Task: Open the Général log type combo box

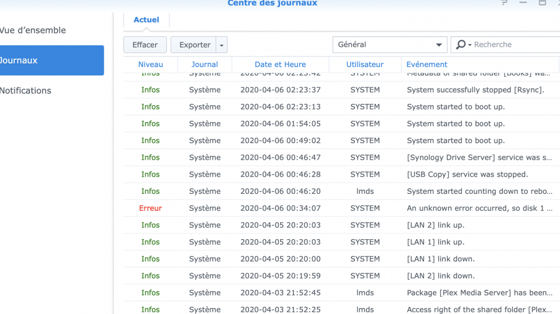Action: tap(390, 45)
